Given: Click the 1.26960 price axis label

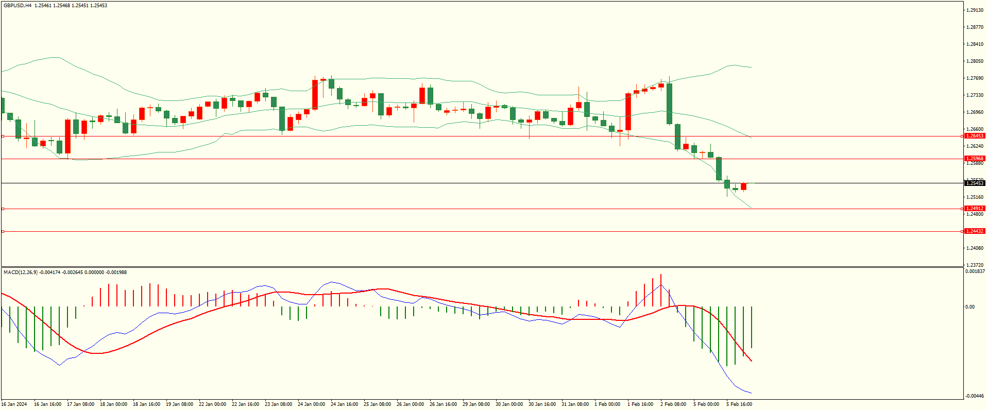Looking at the screenshot, I should [975, 112].
